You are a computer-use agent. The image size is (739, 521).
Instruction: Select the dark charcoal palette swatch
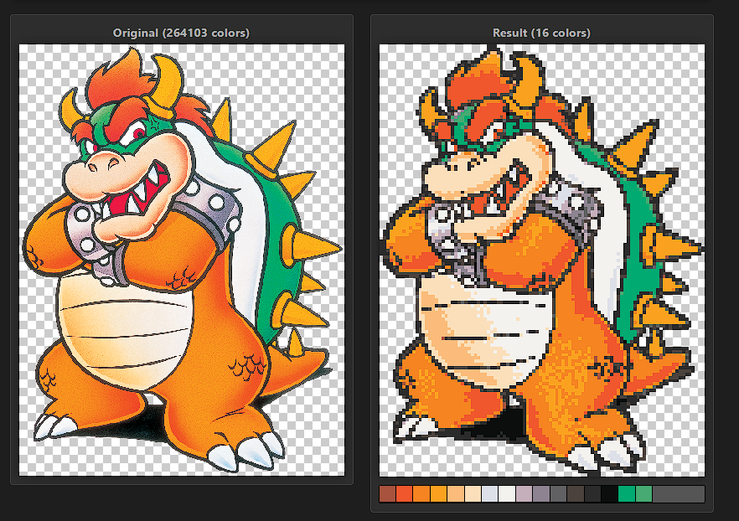click(x=592, y=494)
